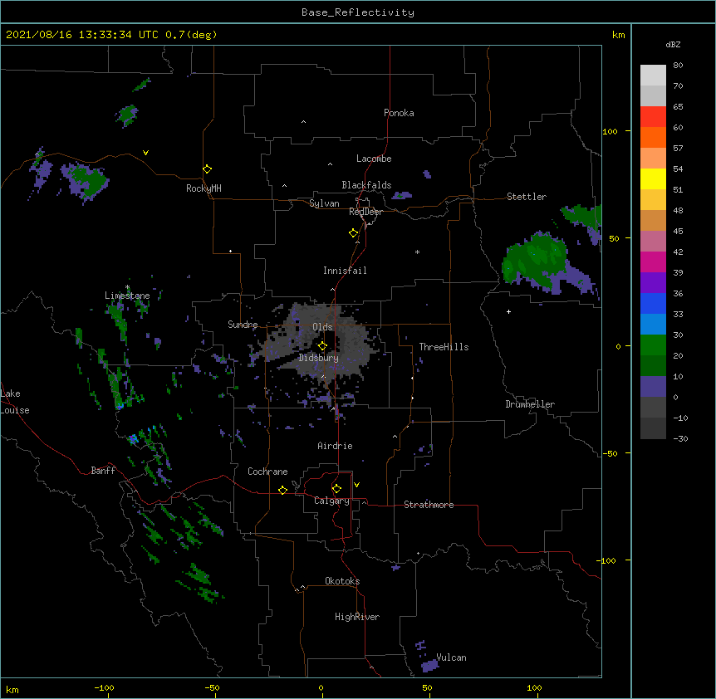Select the green 30 dBZ legend color

click(653, 345)
